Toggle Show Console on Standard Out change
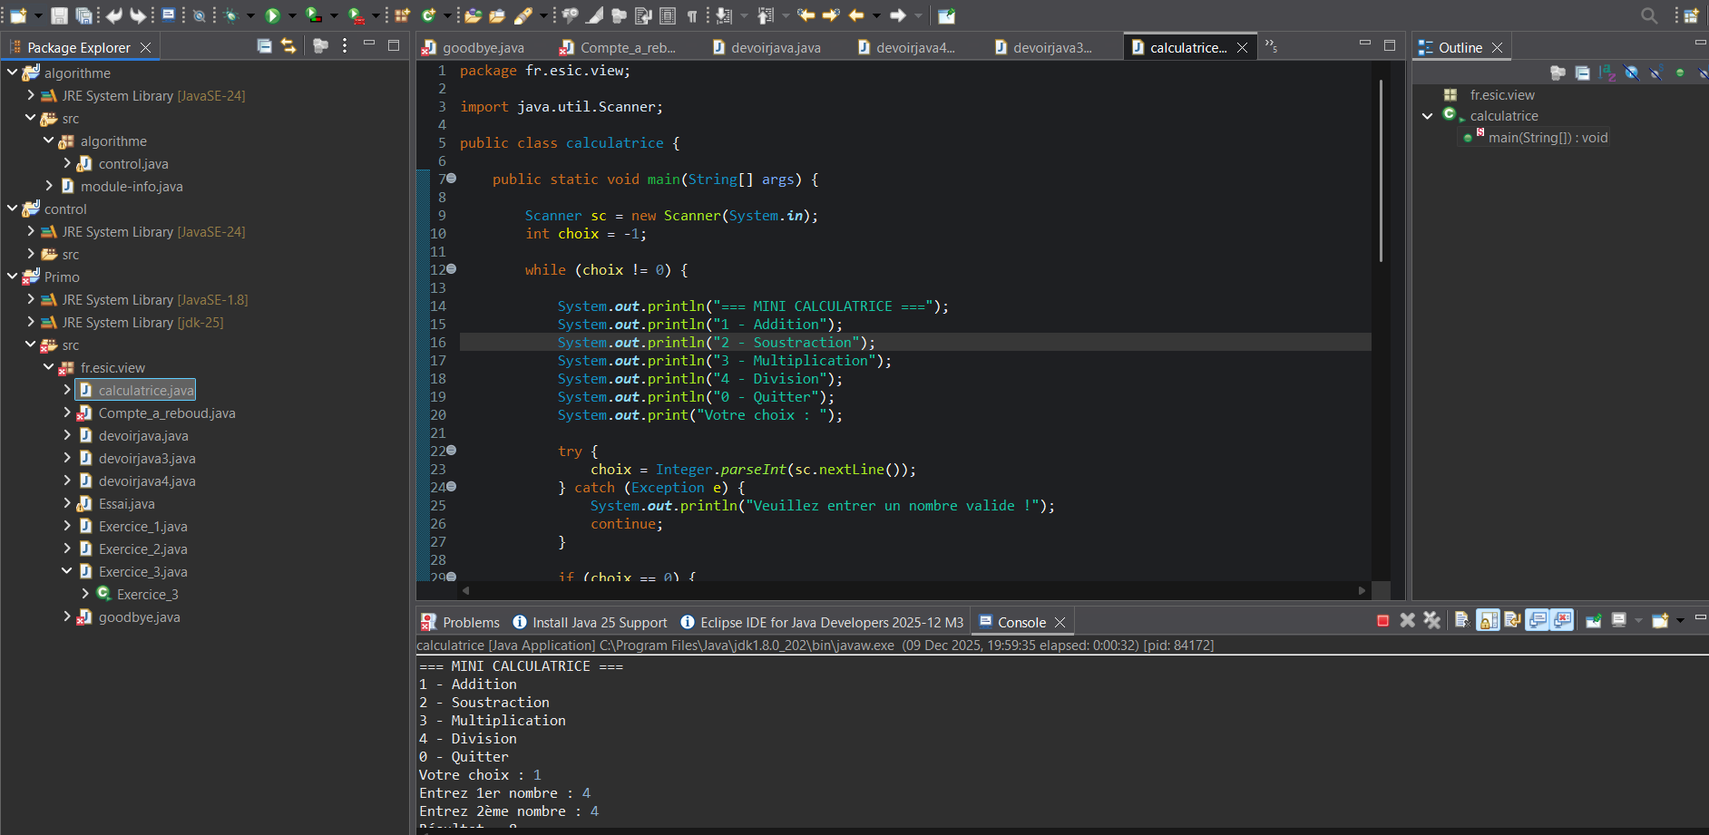Viewport: 1709px width, 835px height. [1538, 621]
